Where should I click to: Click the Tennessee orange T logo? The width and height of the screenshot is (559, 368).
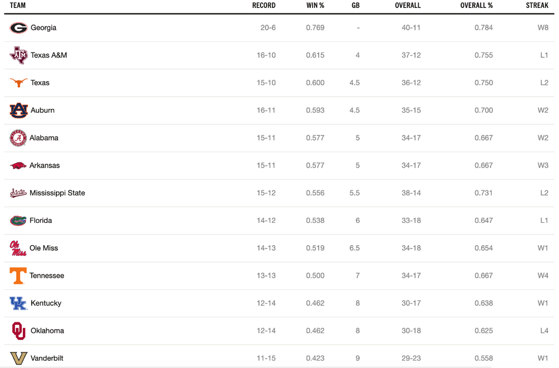coord(18,276)
